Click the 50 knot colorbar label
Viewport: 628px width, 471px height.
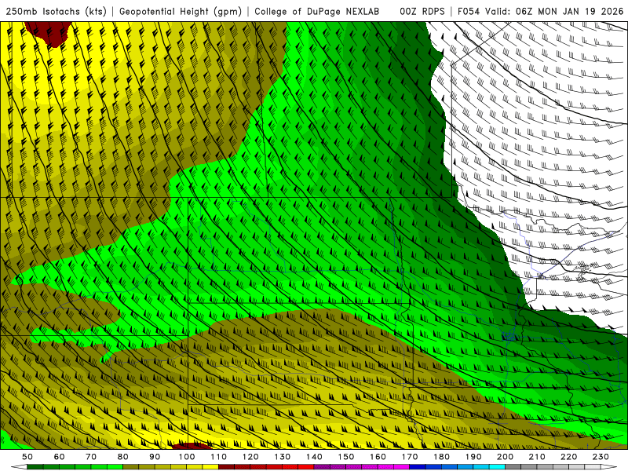pyautogui.click(x=27, y=457)
